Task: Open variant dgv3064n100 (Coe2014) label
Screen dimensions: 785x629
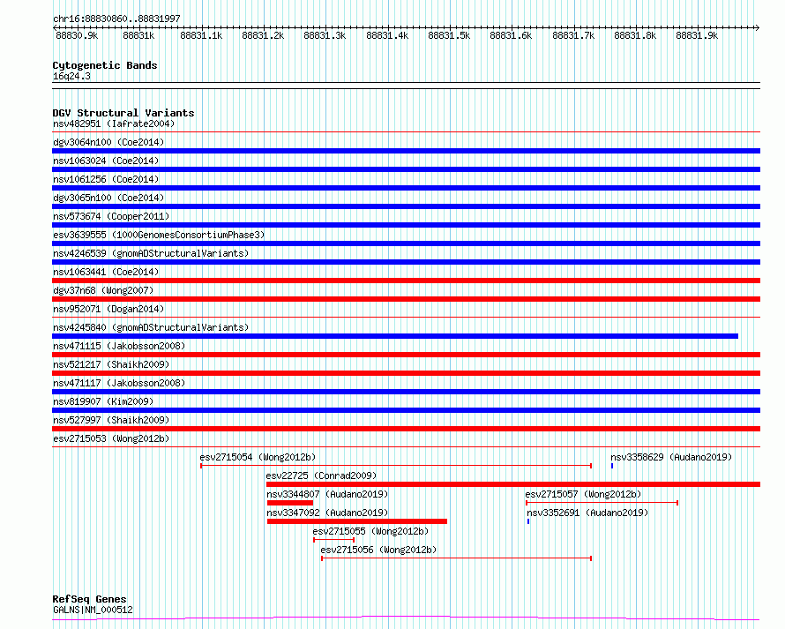Action: (108, 142)
